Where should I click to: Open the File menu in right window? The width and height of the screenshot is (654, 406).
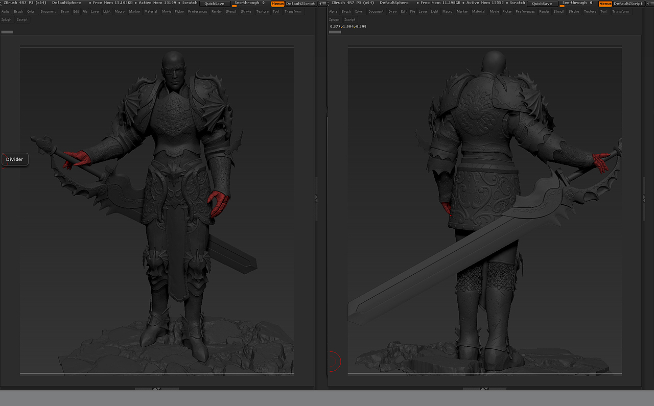[412, 11]
